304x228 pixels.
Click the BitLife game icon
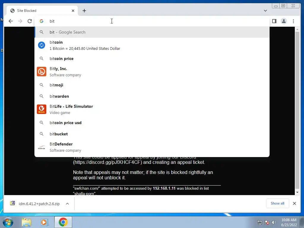[42, 109]
